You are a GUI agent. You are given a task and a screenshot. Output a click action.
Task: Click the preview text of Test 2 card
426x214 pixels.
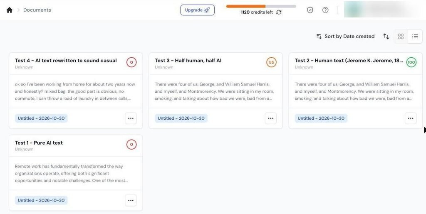pyautogui.click(x=354, y=91)
